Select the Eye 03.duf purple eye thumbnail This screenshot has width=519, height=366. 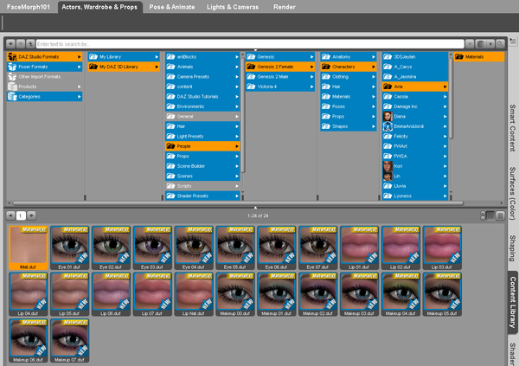pos(152,247)
